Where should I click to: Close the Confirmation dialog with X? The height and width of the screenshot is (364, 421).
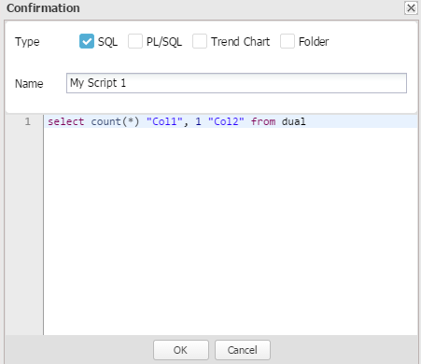click(x=411, y=7)
